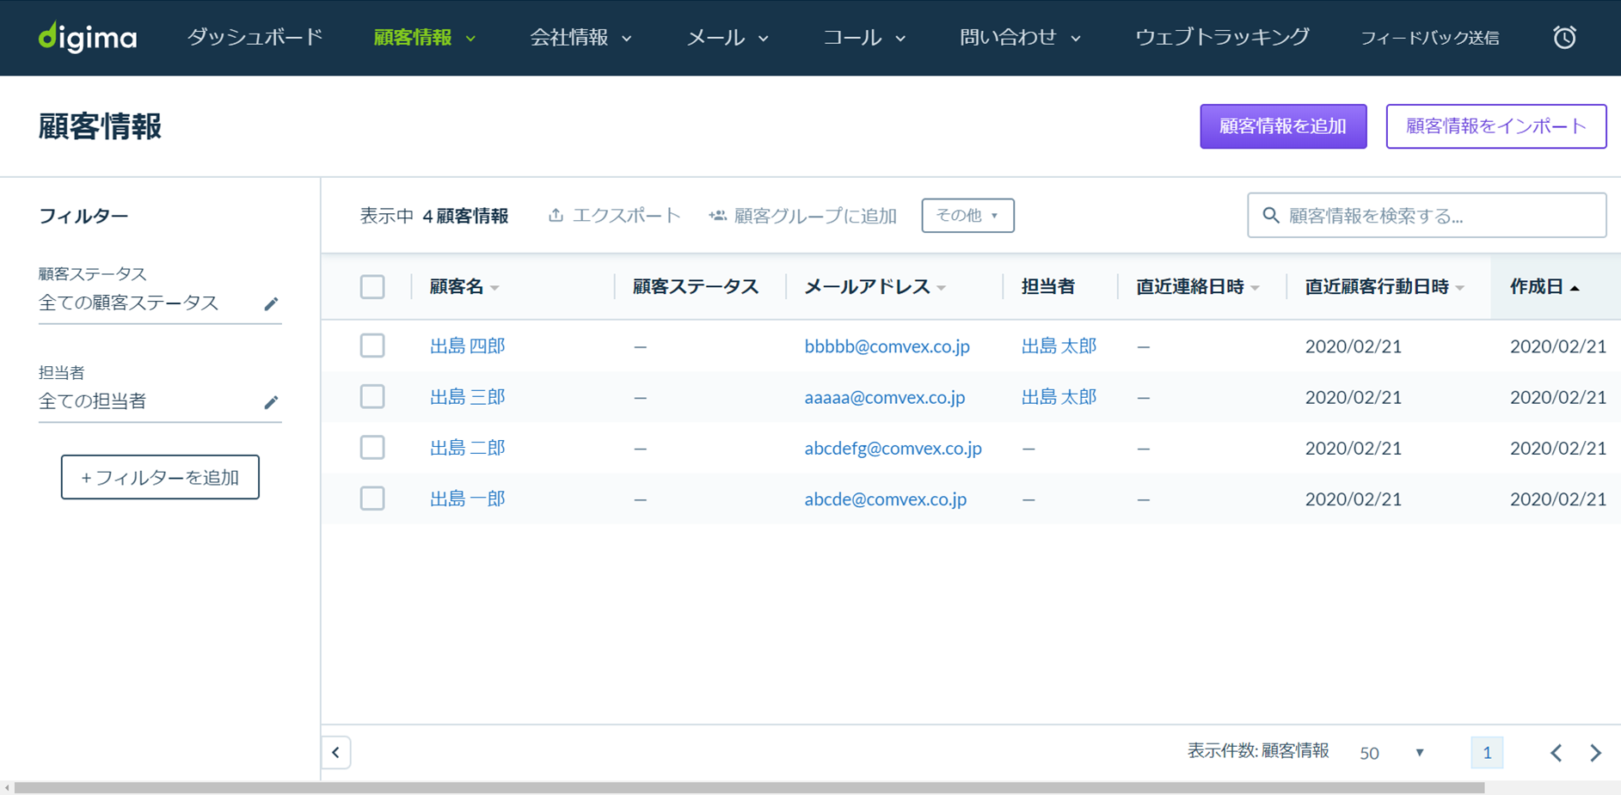This screenshot has height=795, width=1621.
Task: Click the 顧客ステータス column header
Action: click(x=695, y=287)
